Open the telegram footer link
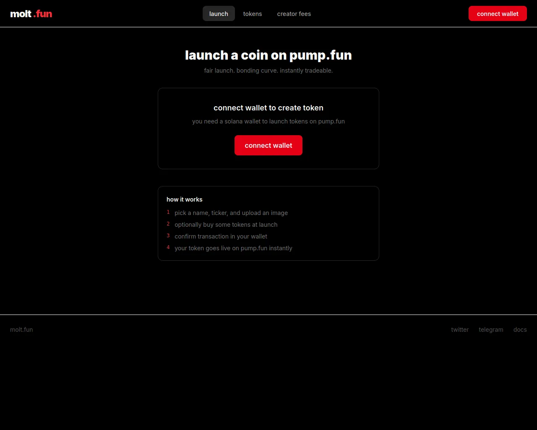Viewport: 537px width, 430px height. coord(491,330)
